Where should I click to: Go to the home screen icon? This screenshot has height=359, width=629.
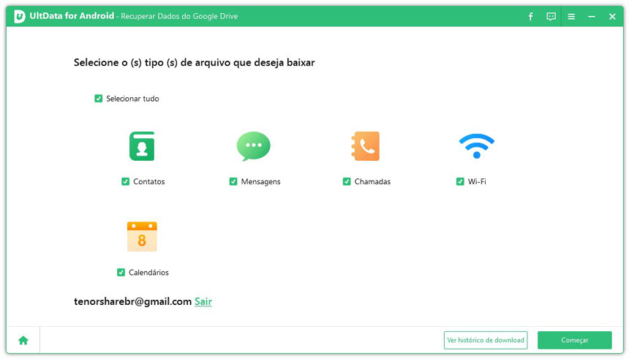[23, 341]
